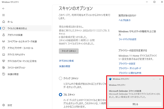This screenshot has width=164, height=109.
Task: Click the プライバシーの設定を変更する heading
Action: (x=133, y=50)
